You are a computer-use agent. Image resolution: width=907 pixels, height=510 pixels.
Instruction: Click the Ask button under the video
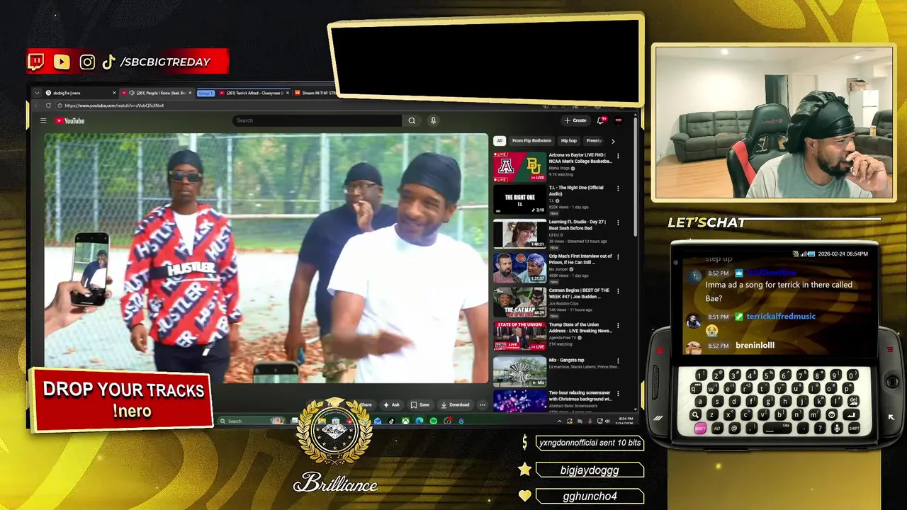[x=391, y=405]
